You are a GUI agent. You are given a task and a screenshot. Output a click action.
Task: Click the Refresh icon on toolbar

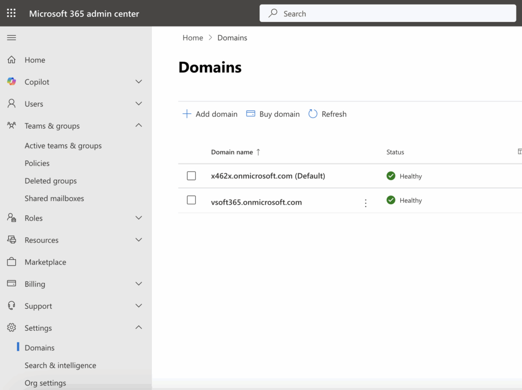click(x=313, y=114)
